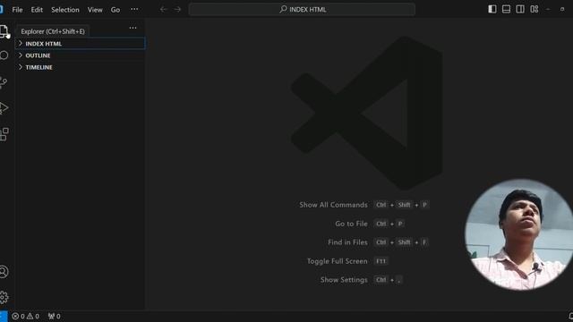Open the Explorer view in activity bar
The height and width of the screenshot is (322, 573).
coord(4,31)
